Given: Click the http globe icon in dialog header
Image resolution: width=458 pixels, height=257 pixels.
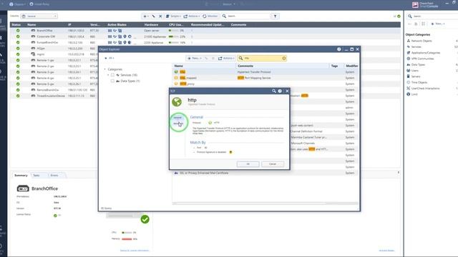Looking at the screenshot, I should [177, 102].
